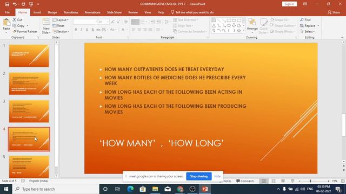
Task: Open the Section dropdown
Action: point(61,31)
